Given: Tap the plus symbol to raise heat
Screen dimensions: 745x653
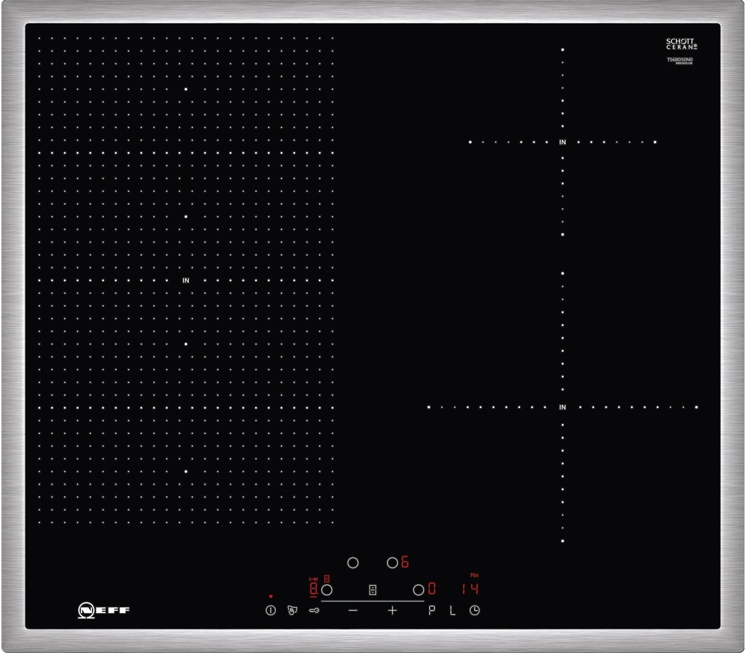Looking at the screenshot, I should 393,610.
